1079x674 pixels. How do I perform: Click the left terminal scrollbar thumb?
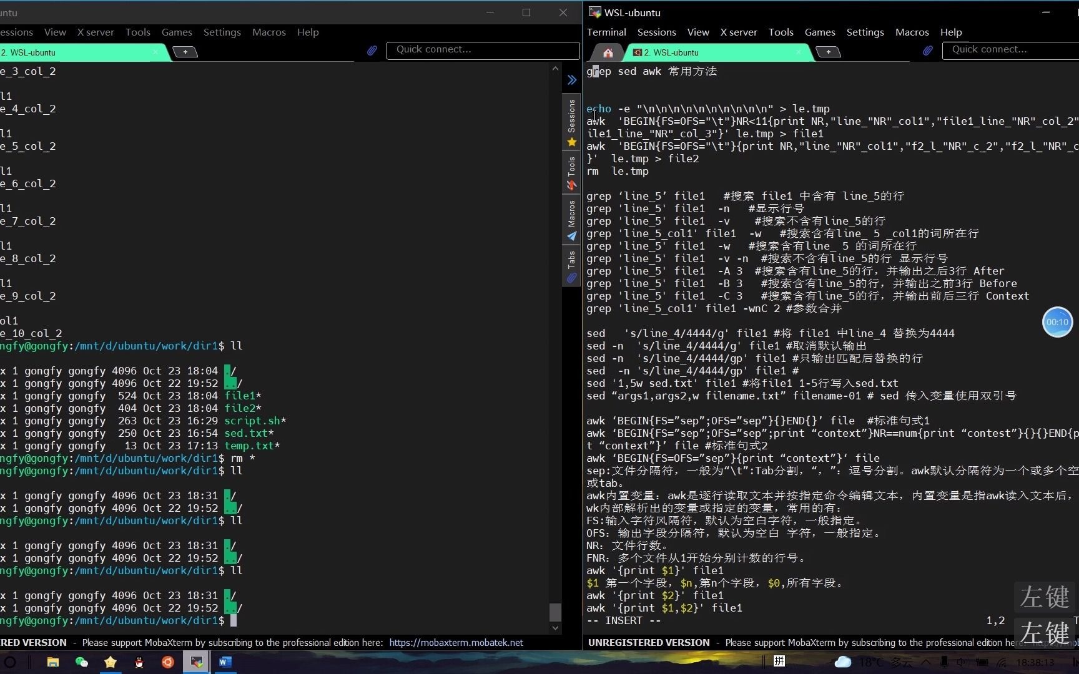point(555,612)
